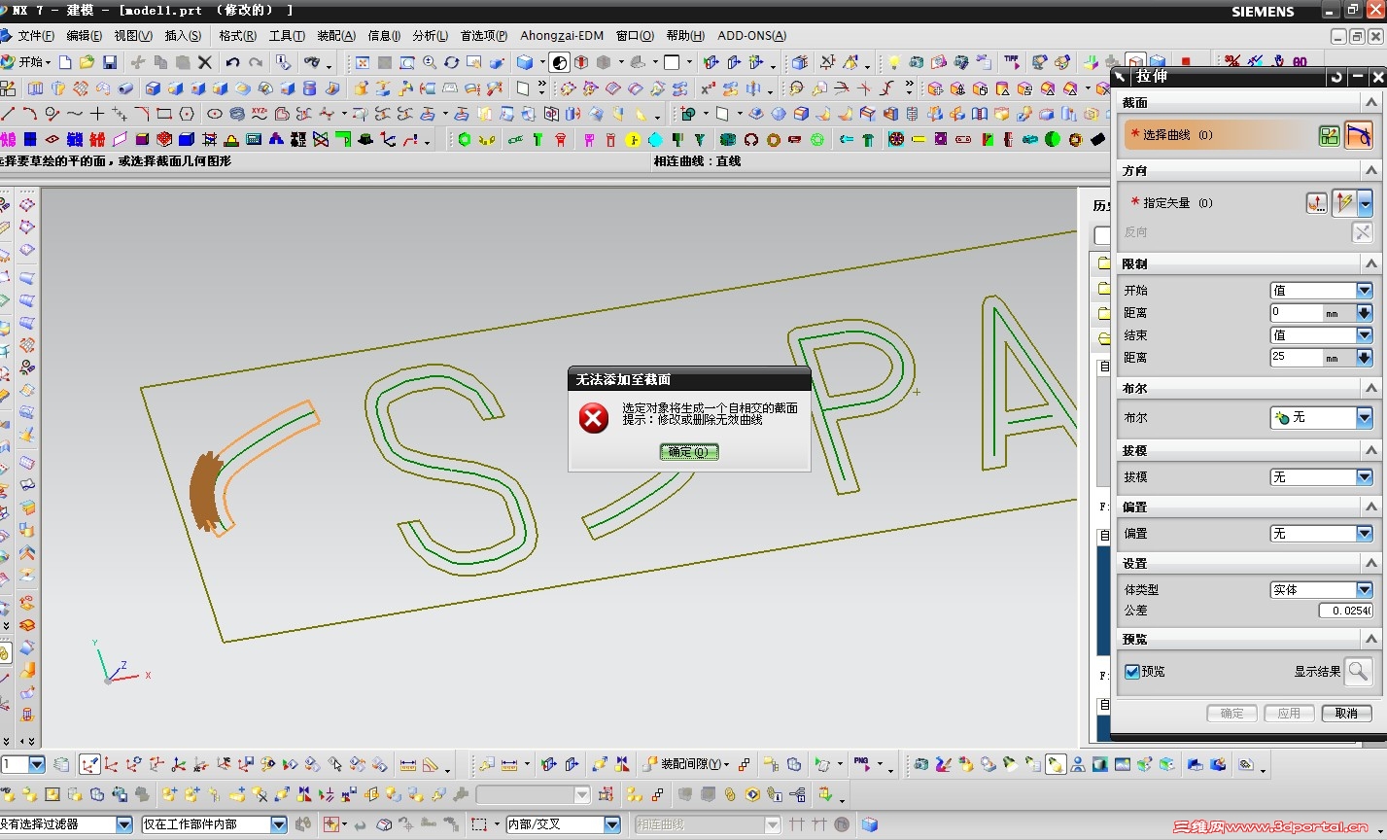Click 取消 in the Extrude dialog

point(1346,714)
